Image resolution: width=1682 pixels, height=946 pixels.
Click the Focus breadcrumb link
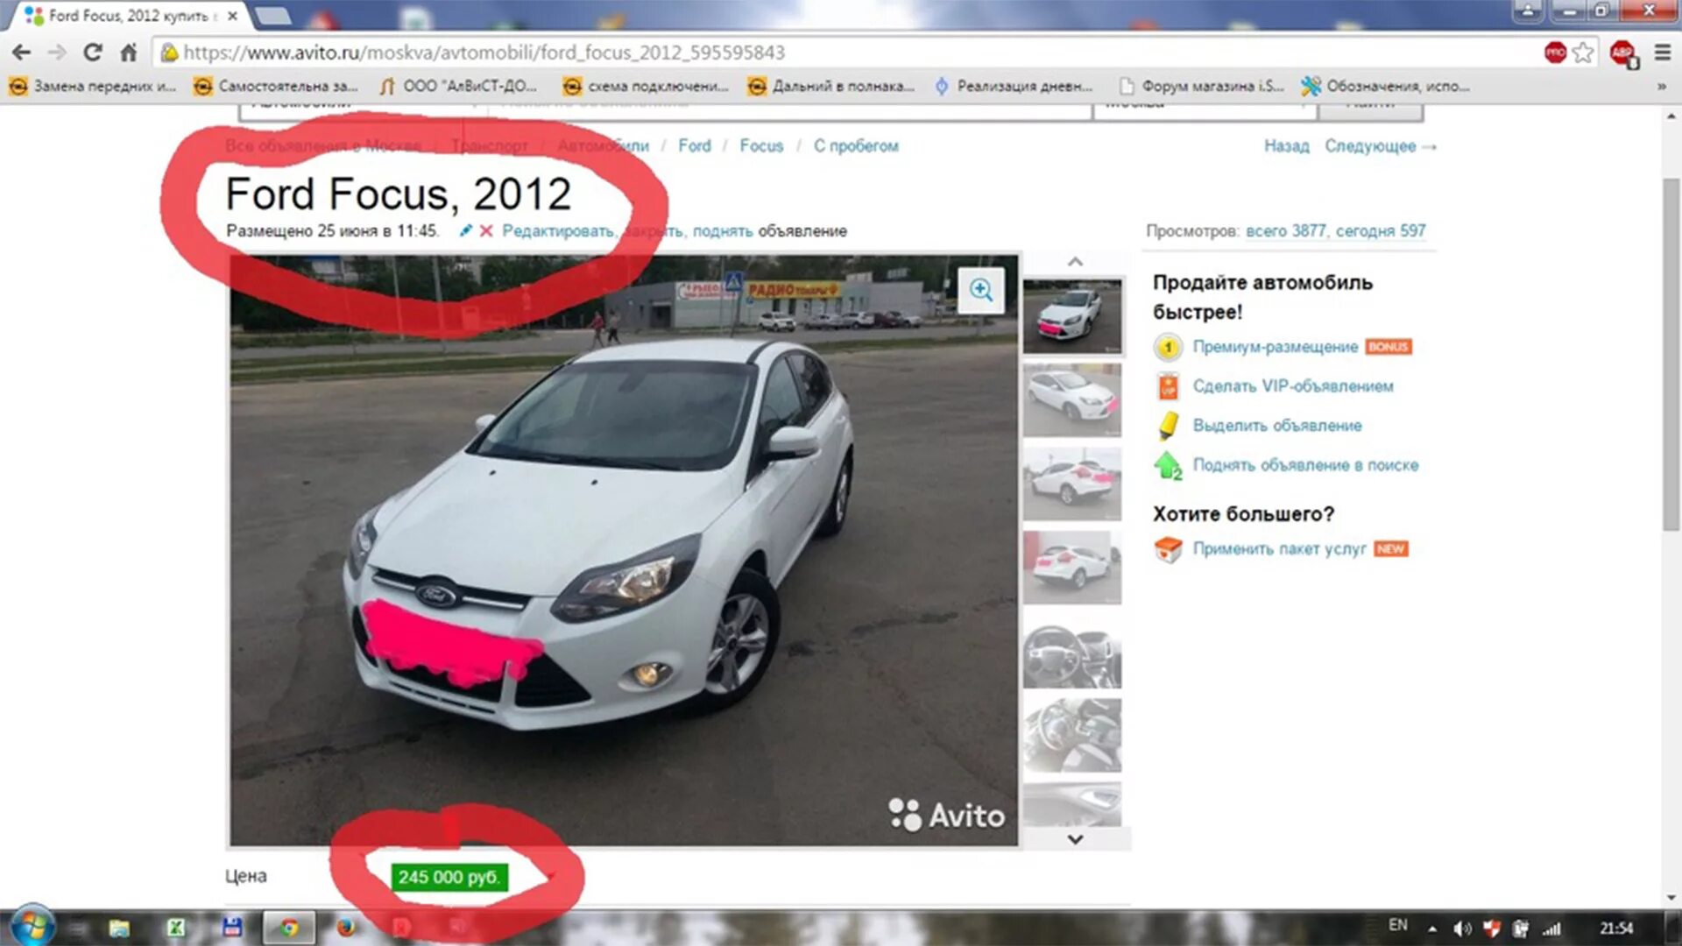[x=761, y=146]
